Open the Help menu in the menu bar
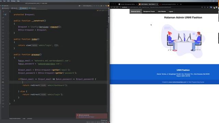The width and height of the screenshot is (219, 123). coord(18,1)
